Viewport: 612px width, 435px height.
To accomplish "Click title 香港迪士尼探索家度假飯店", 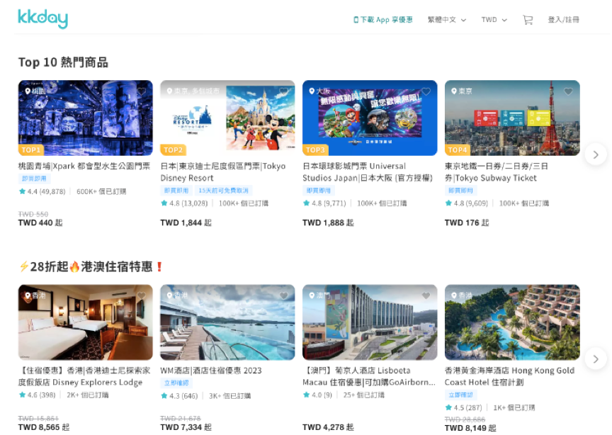I will coord(84,376).
